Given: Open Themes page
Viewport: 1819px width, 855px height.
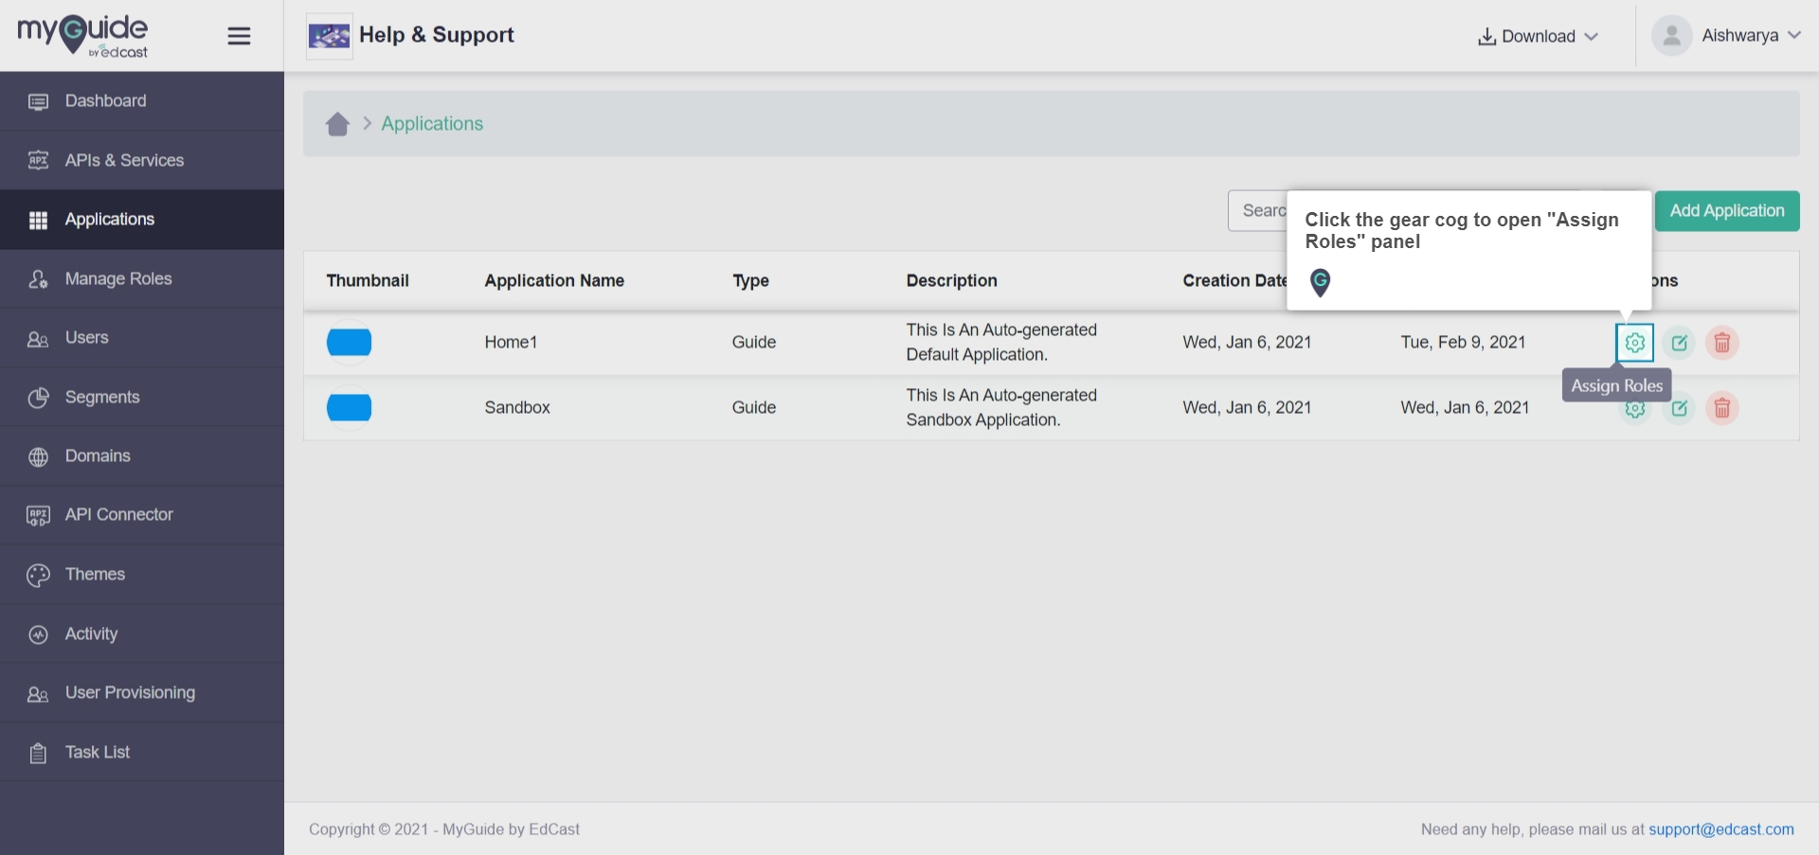Looking at the screenshot, I should coord(142,575).
